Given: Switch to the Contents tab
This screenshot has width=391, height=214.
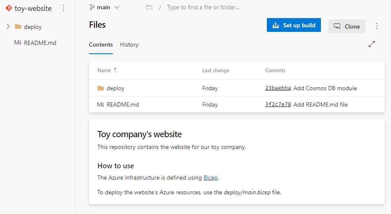Looking at the screenshot, I should 101,44.
